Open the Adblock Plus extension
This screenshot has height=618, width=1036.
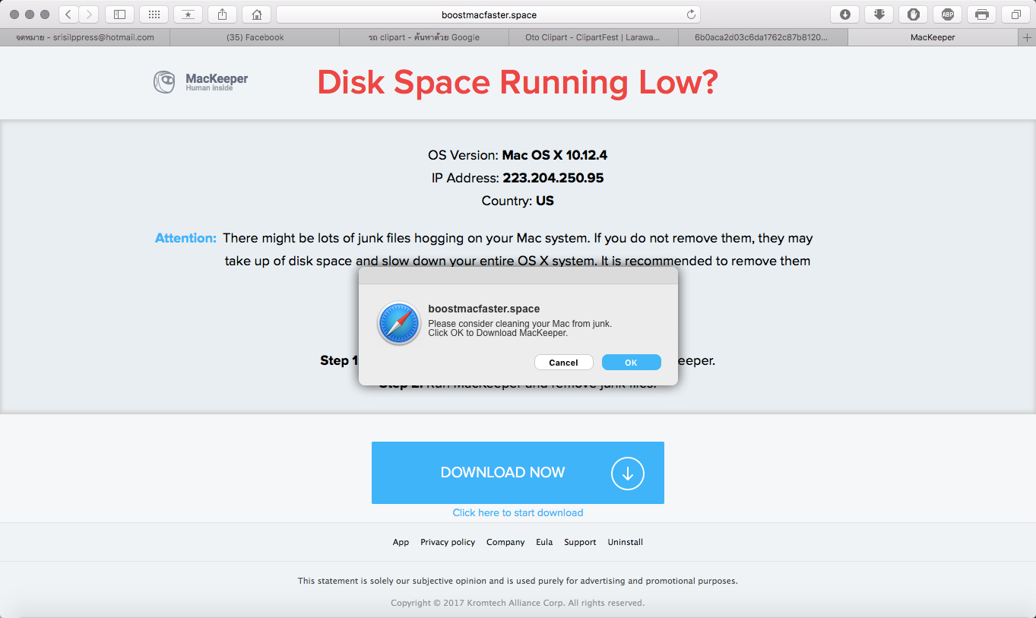(x=947, y=14)
